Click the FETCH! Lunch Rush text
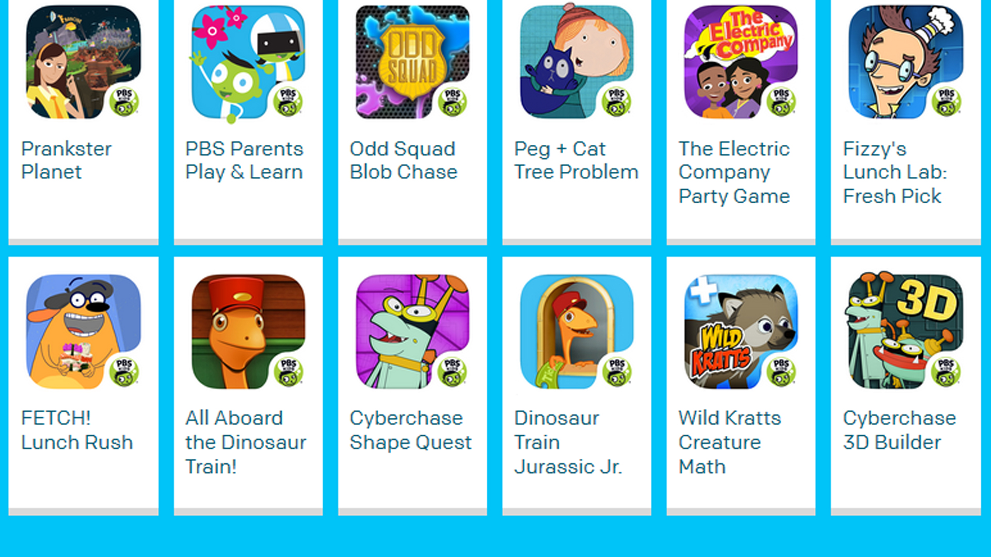This screenshot has height=557, width=991. [x=77, y=430]
